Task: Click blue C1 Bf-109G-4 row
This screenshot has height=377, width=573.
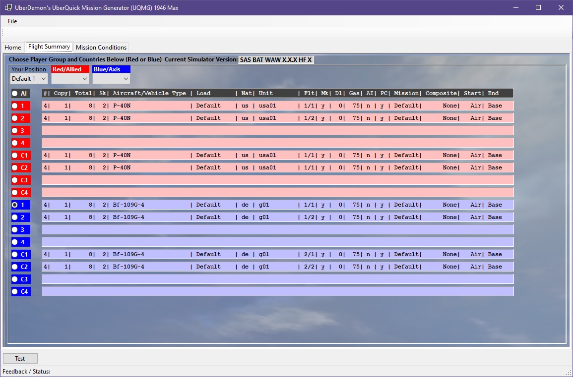Action: tap(278, 255)
